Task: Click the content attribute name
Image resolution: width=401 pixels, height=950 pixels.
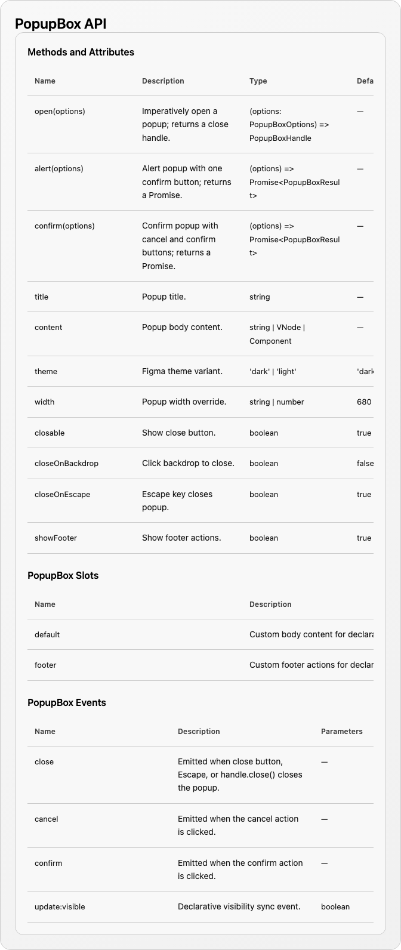Action: point(48,328)
